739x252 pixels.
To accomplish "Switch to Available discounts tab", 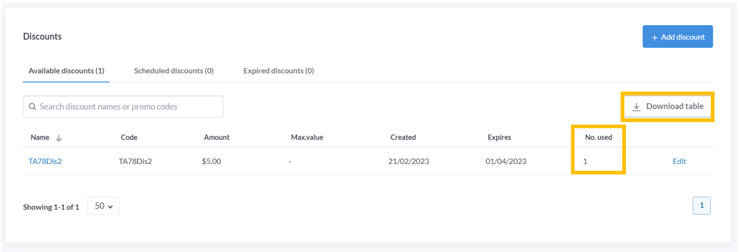I will pyautogui.click(x=66, y=71).
